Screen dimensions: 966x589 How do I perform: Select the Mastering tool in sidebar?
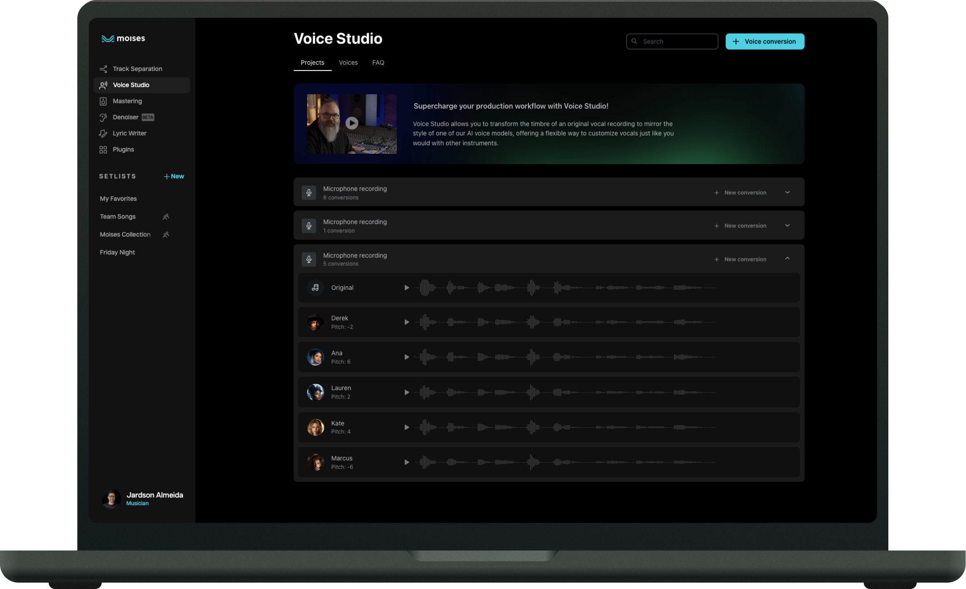coord(127,101)
